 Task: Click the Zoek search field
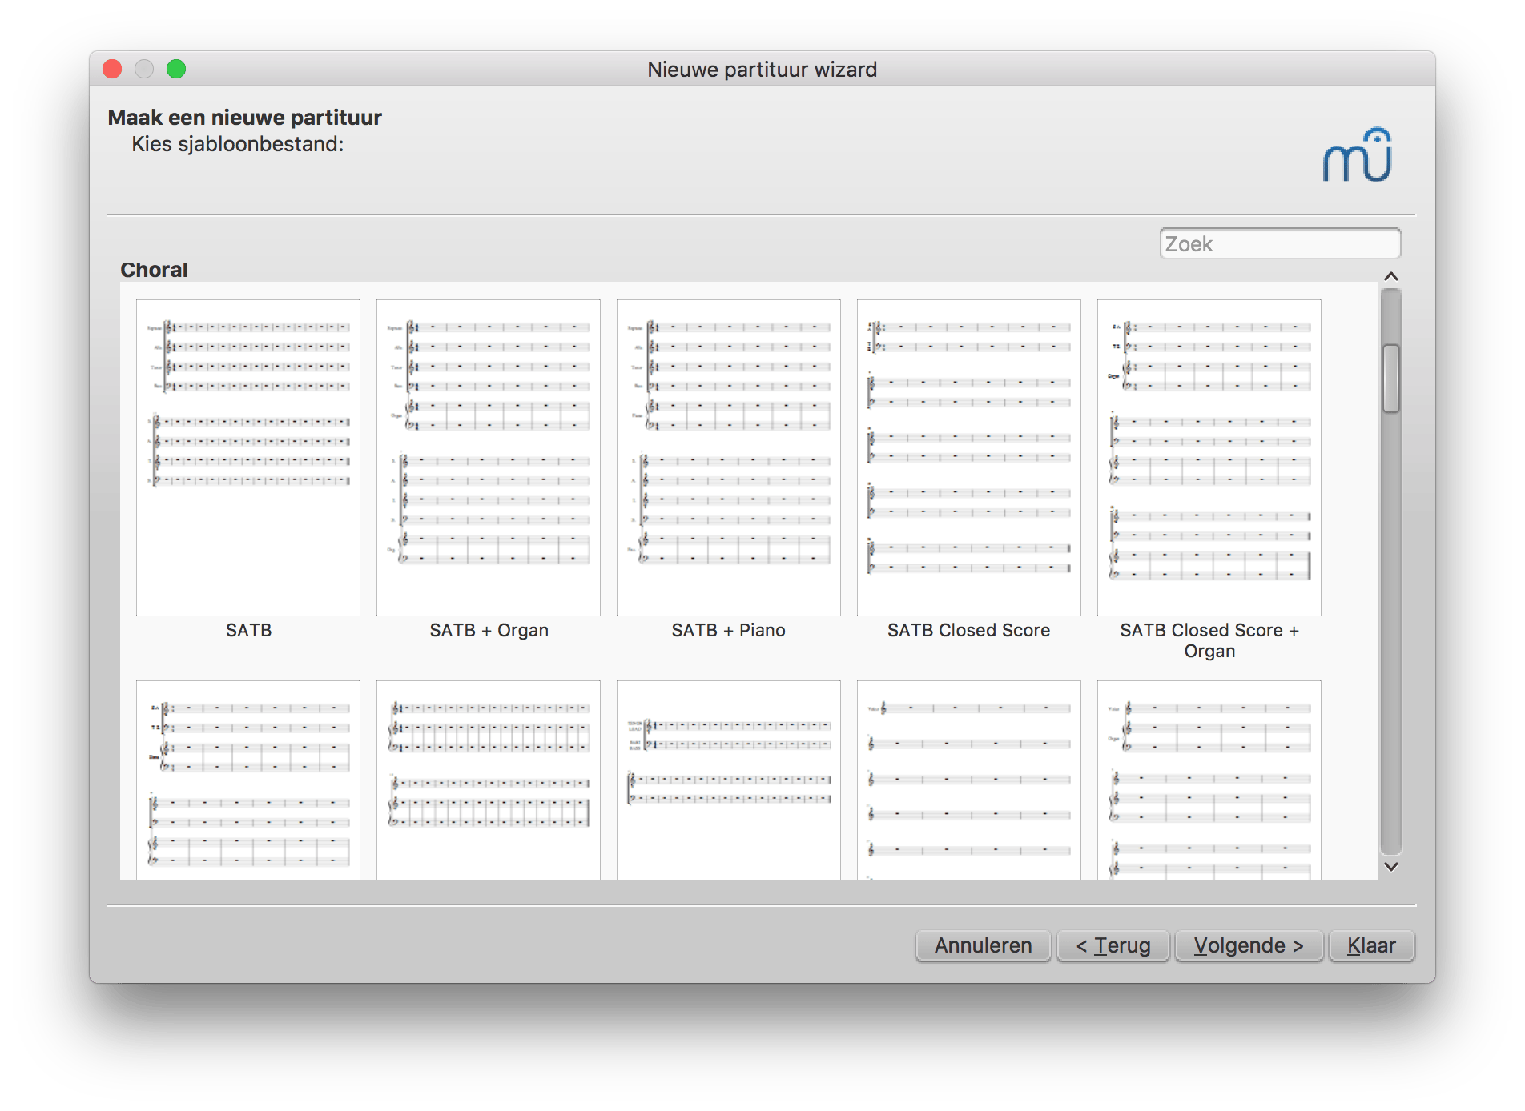[x=1279, y=243]
